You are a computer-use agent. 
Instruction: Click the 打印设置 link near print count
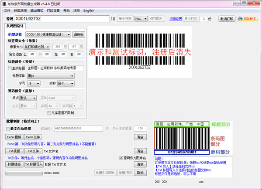[175, 19]
